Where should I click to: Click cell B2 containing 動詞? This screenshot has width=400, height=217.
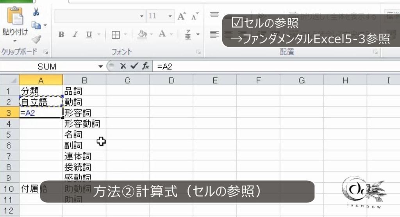click(x=84, y=102)
